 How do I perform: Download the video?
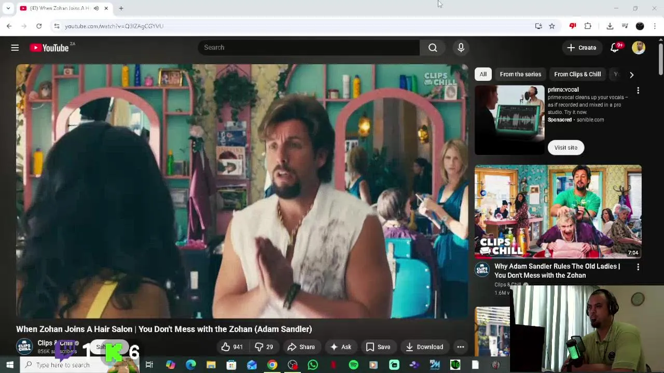(424, 347)
